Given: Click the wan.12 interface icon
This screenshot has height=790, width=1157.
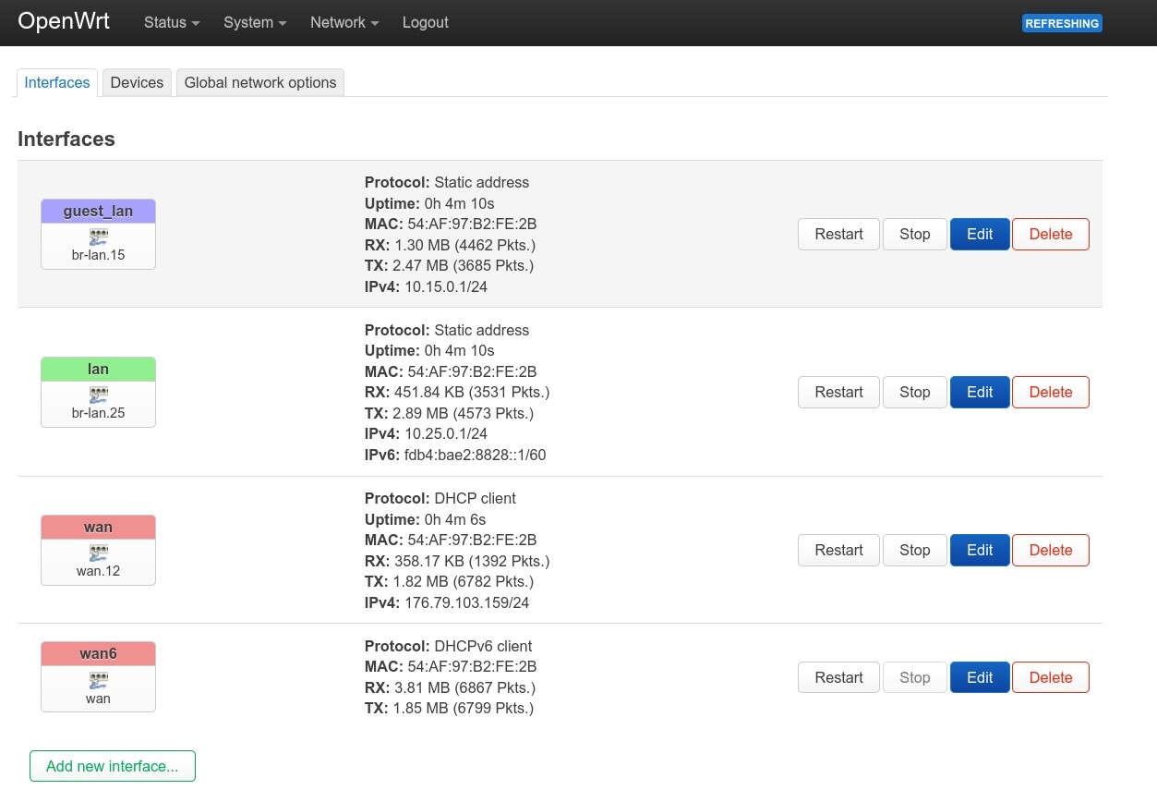Looking at the screenshot, I should 98,553.
